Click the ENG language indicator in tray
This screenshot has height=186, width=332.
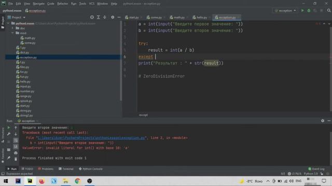click(x=298, y=181)
